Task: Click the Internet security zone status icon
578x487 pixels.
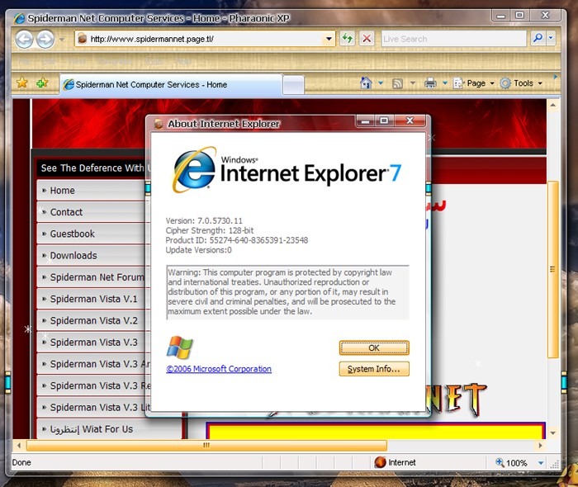Action: [x=380, y=462]
